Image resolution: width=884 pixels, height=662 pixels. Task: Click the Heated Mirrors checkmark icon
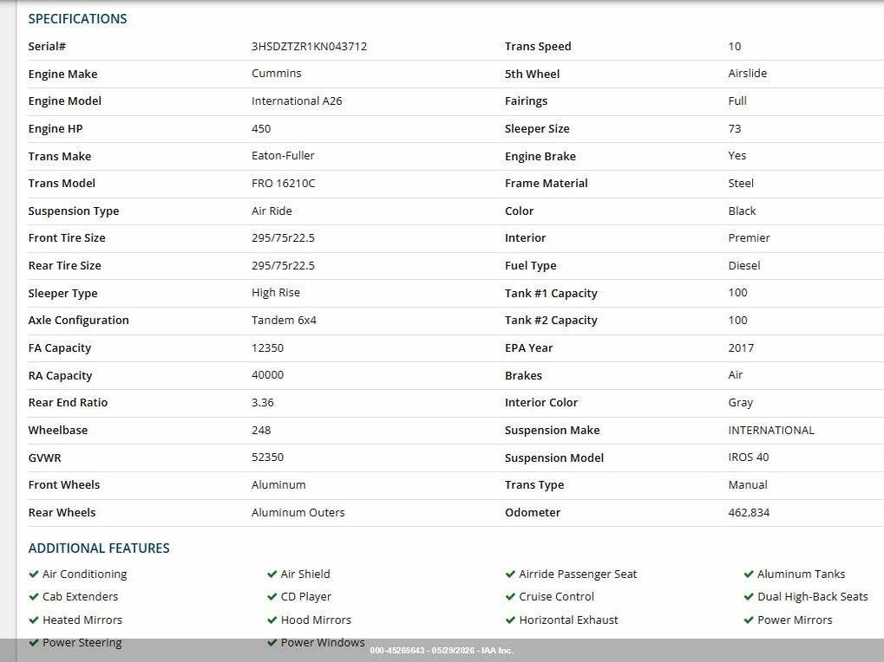33,620
